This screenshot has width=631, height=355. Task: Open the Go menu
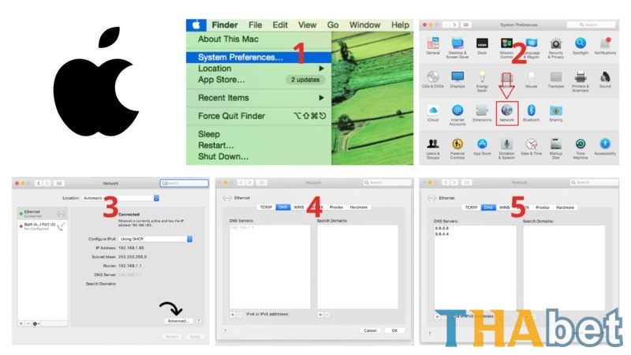coord(333,25)
